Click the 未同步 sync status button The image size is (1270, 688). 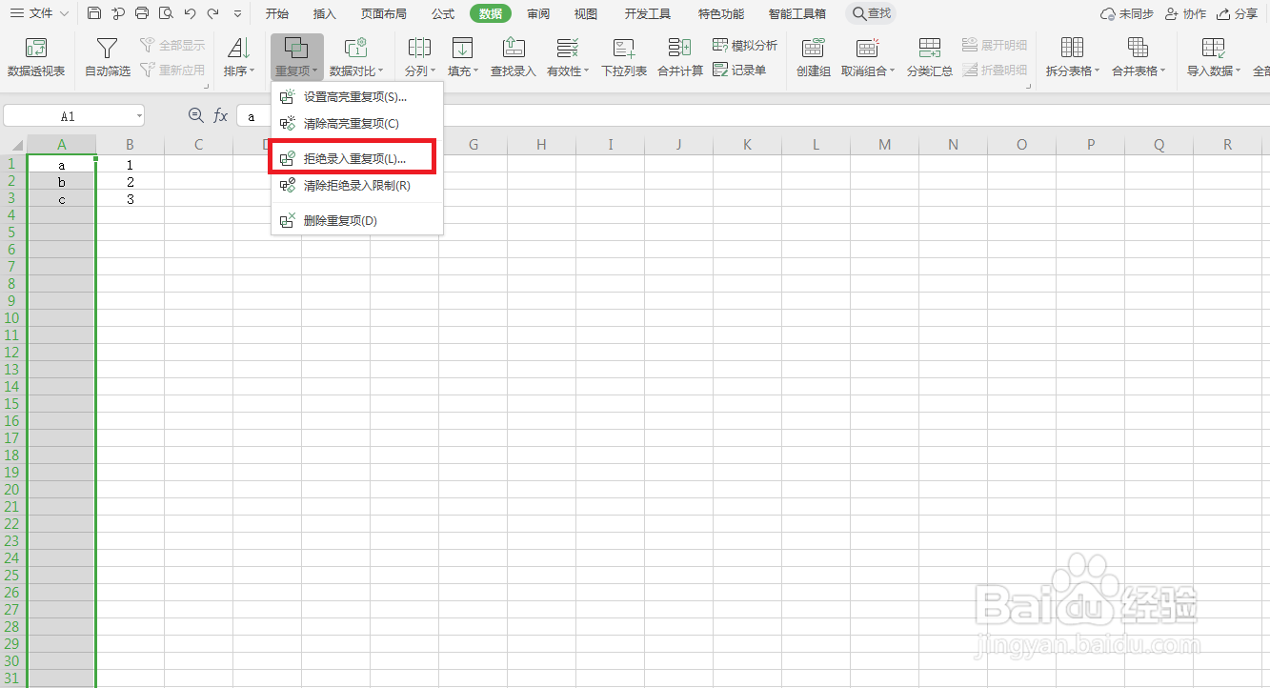[x=1127, y=14]
